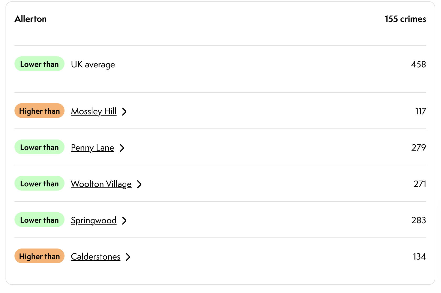
Task: Open the Penny Lane area link
Action: 92,148
